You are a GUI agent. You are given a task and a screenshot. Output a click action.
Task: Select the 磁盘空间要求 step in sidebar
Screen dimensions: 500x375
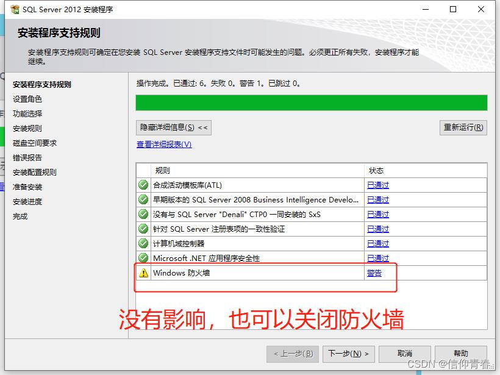coord(34,143)
